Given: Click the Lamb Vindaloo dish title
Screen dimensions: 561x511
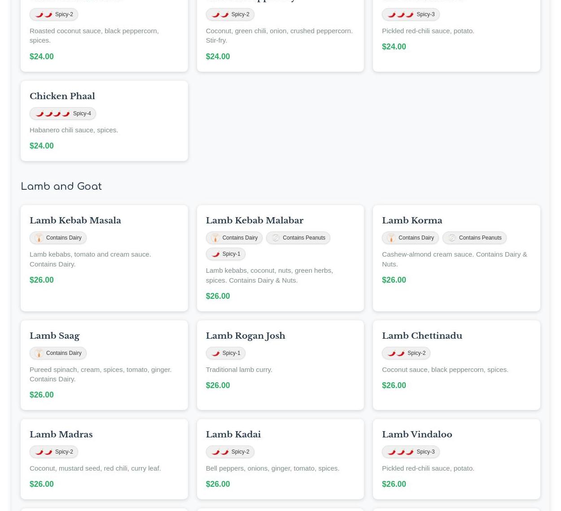Looking at the screenshot, I should (416, 434).
